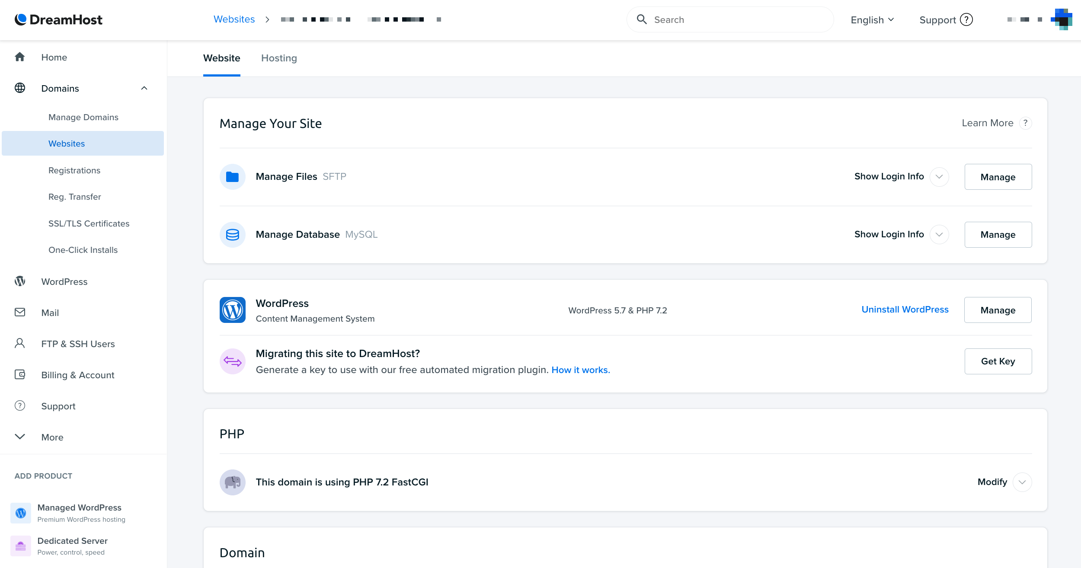Screen dimensions: 1081x568
Task: Collapse the Domains menu chevron
Action: 144,88
